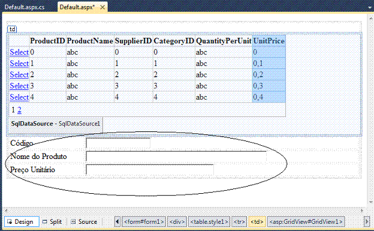Click the UnitPrice cell showing 0,3
Viewport: 374px width, 231px height.
pyautogui.click(x=269, y=86)
